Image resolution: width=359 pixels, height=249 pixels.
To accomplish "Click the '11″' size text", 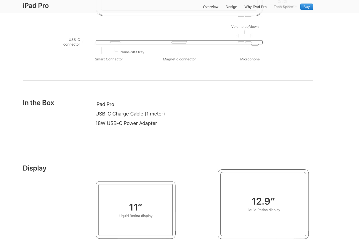I will pos(136,207).
